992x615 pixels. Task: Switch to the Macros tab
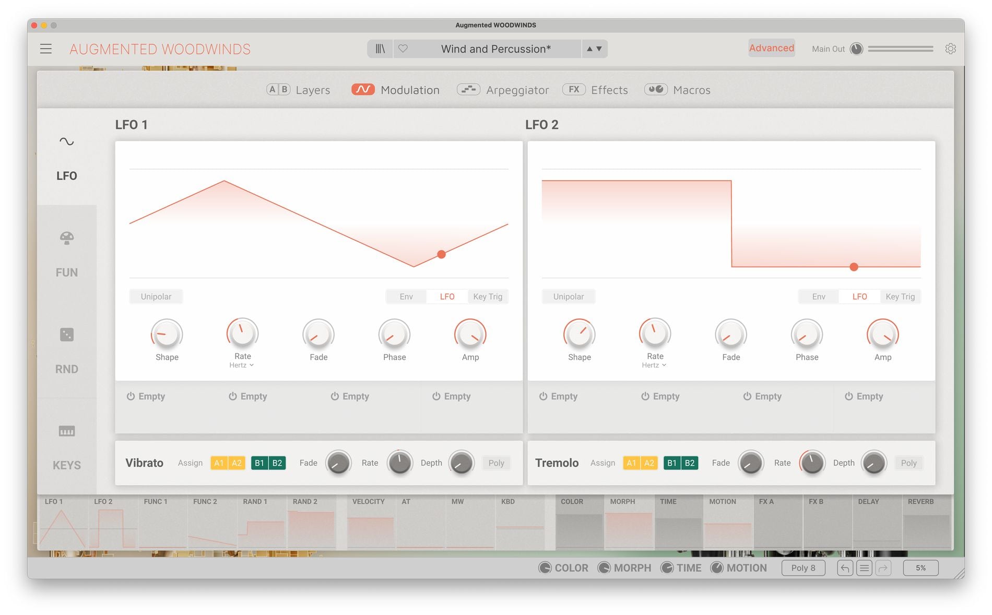[x=677, y=90]
